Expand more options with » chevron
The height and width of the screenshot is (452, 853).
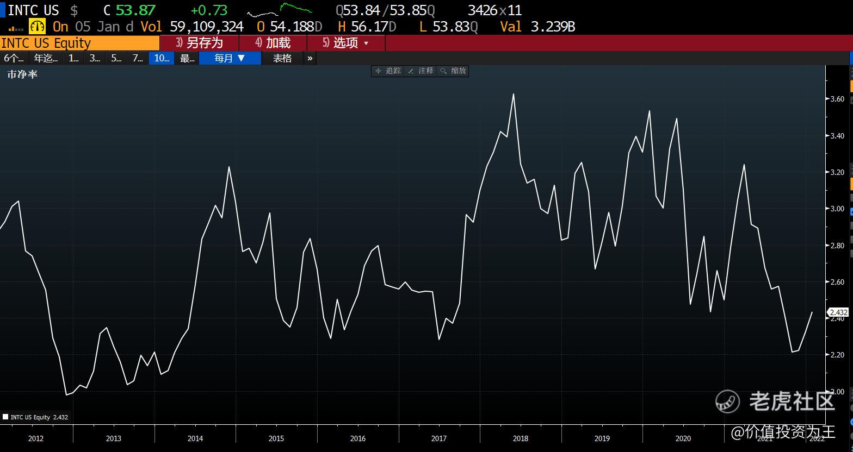pos(310,58)
